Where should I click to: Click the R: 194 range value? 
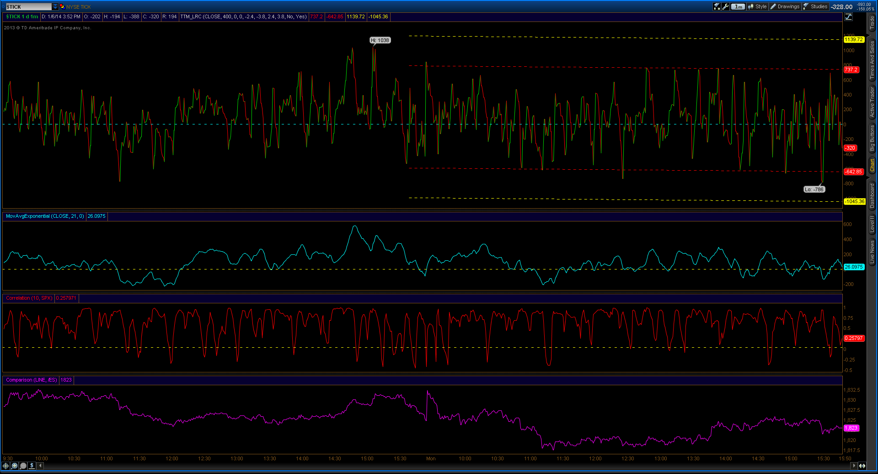tap(170, 16)
